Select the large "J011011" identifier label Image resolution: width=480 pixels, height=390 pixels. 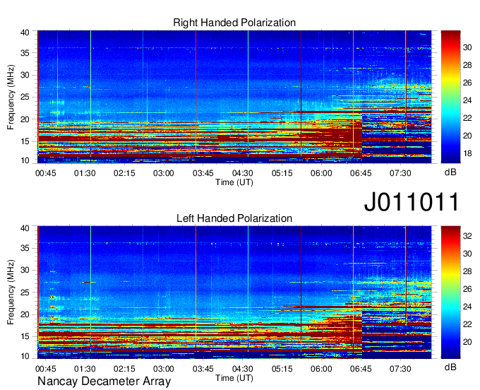pyautogui.click(x=412, y=202)
